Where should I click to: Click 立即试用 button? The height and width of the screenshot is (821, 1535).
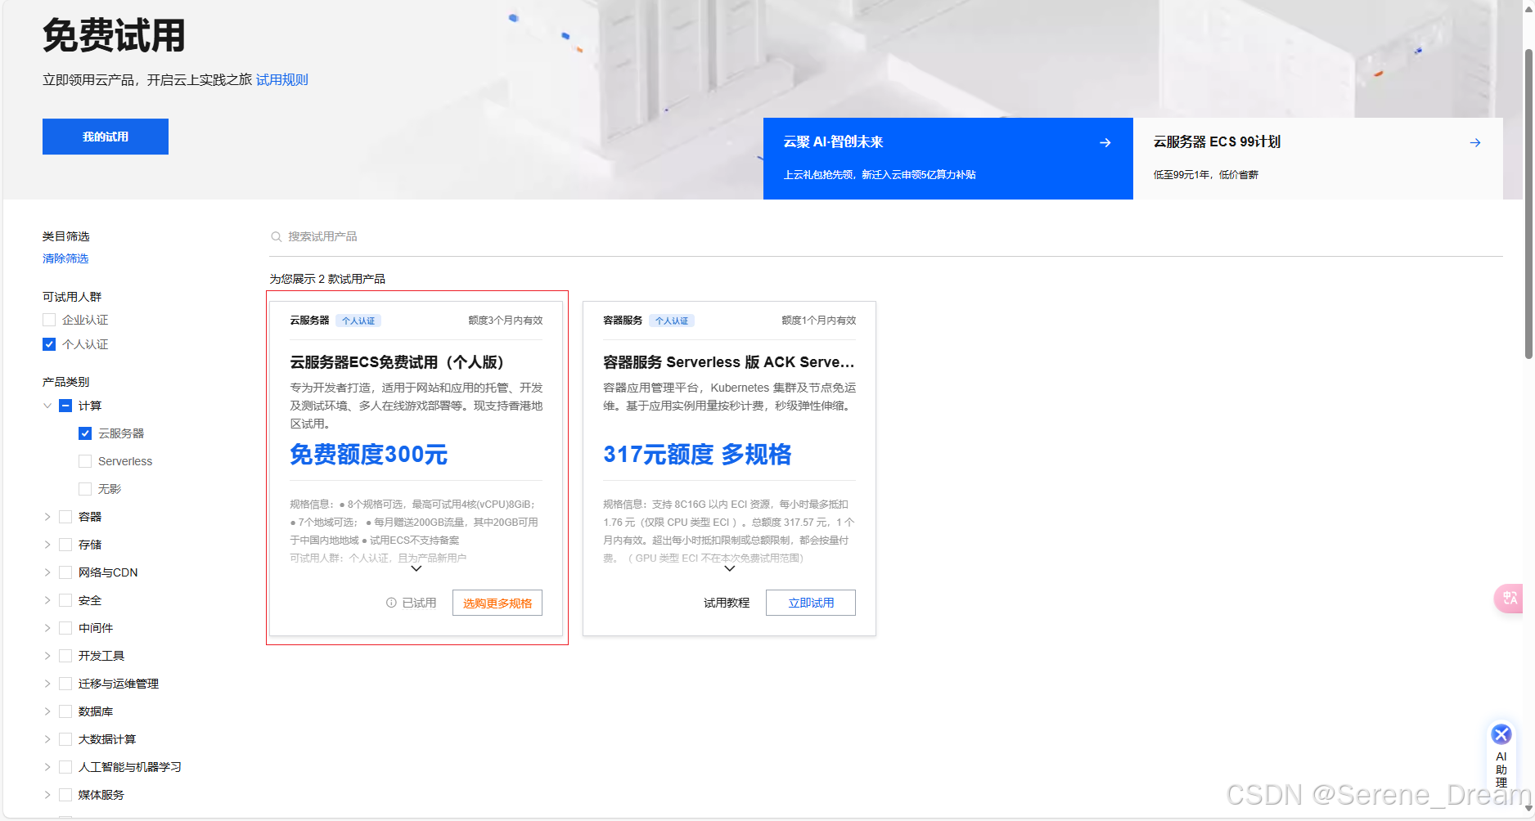point(811,603)
